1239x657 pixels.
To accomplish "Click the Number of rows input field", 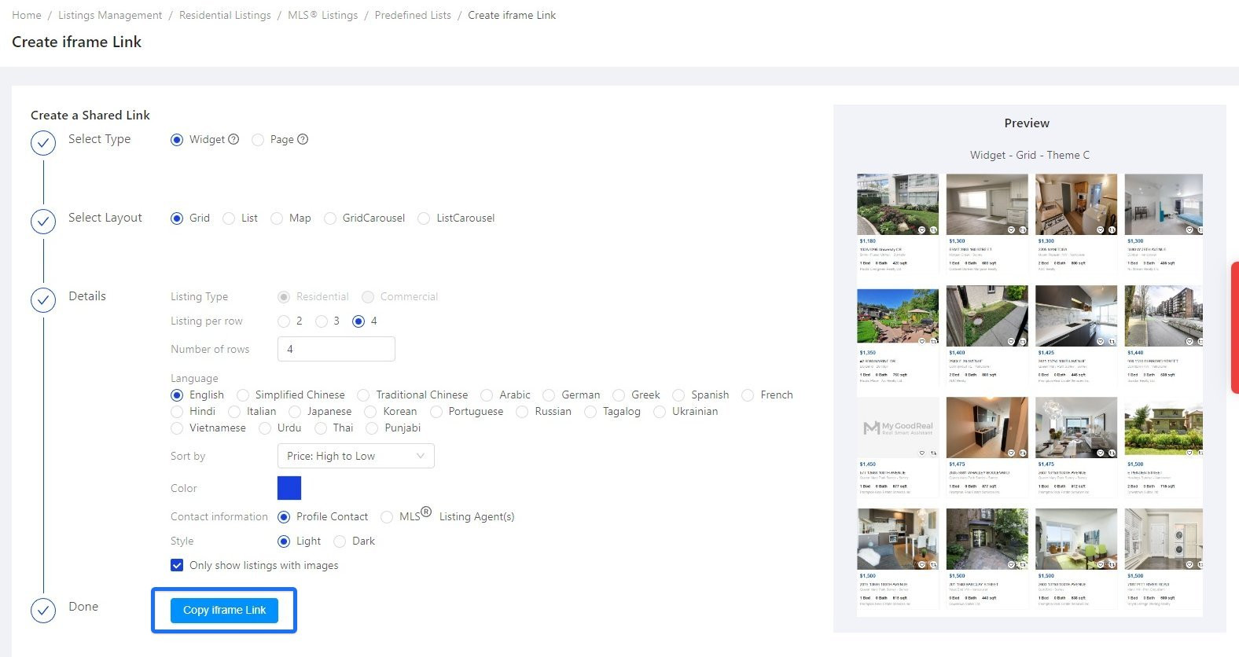I will coord(336,350).
